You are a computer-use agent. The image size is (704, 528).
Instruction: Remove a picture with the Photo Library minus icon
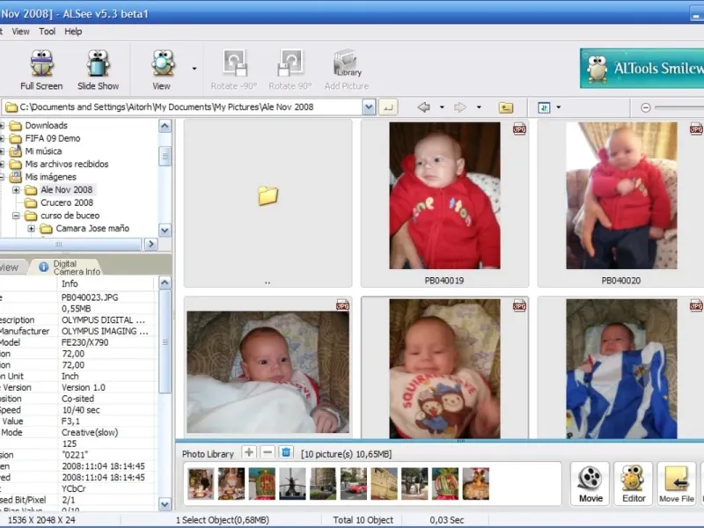click(x=267, y=452)
